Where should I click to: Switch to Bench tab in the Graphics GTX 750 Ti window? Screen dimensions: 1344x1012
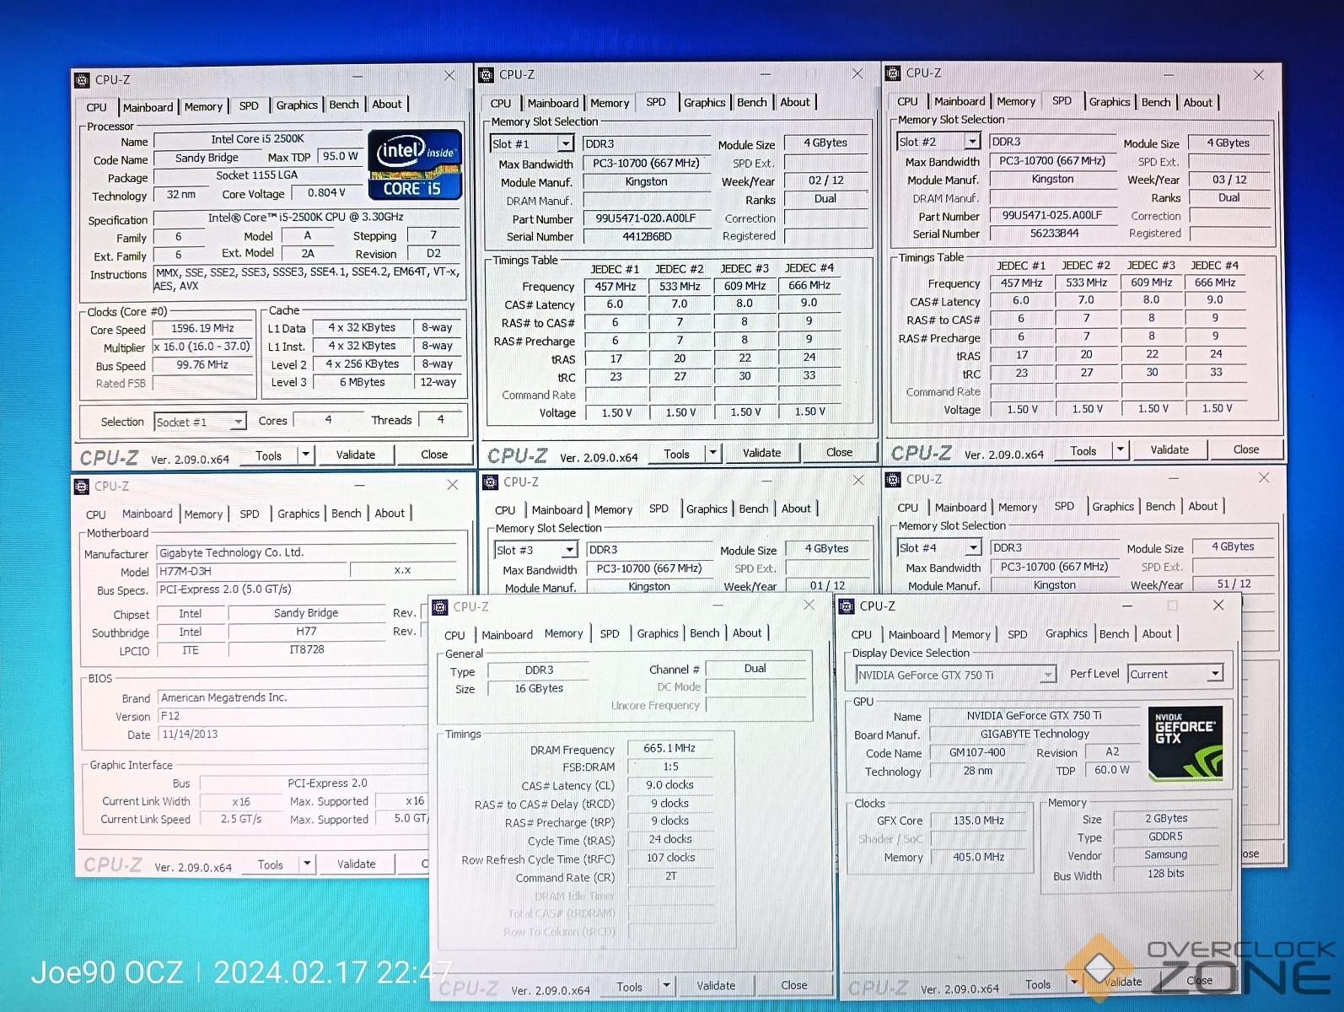pos(1114,633)
